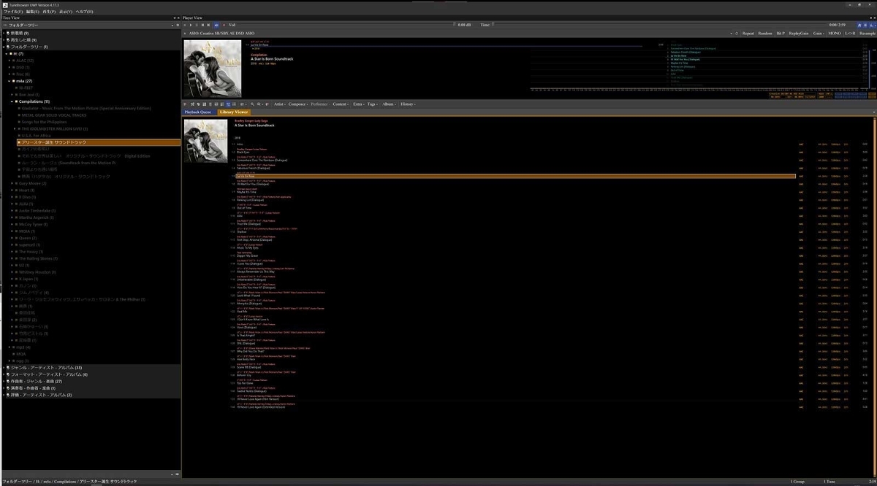Screen dimensions: 877x486
Task: Click the reload icon left of Repeat
Action: [737, 34]
